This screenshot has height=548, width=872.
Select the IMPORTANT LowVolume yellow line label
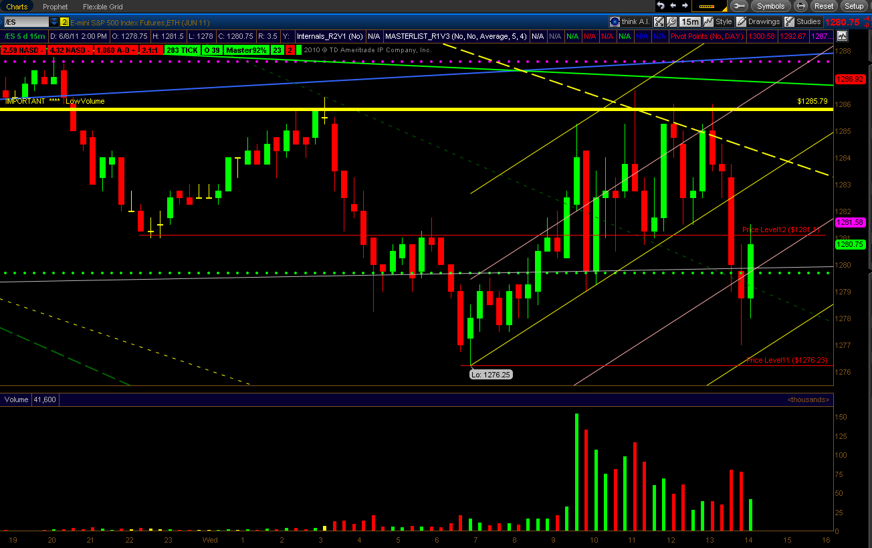tap(56, 101)
